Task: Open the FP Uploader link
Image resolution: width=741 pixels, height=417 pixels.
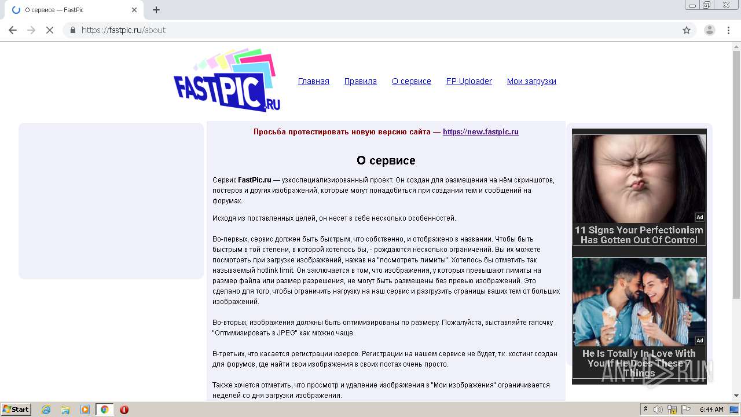Action: coord(469,81)
